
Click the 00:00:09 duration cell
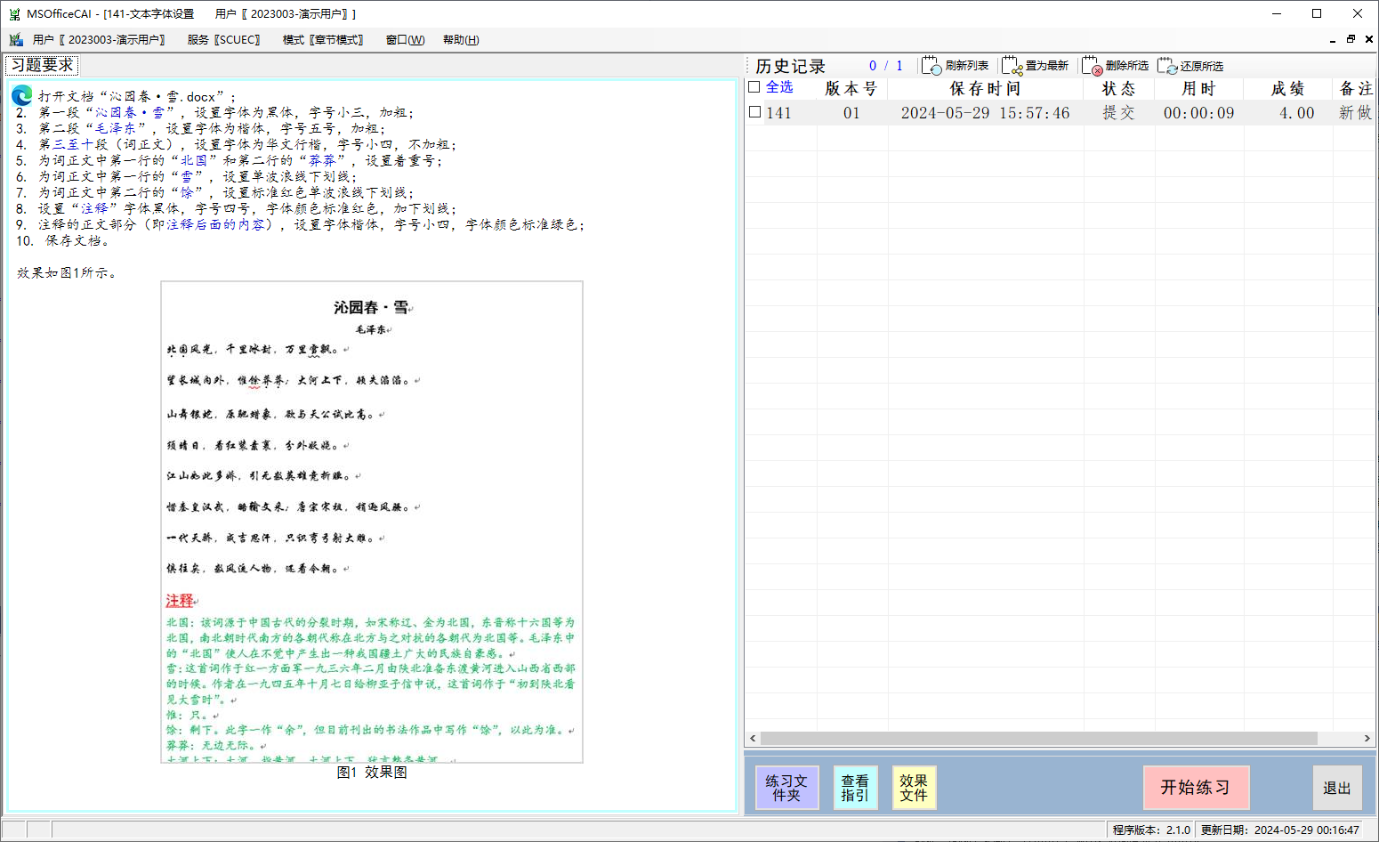(x=1198, y=113)
